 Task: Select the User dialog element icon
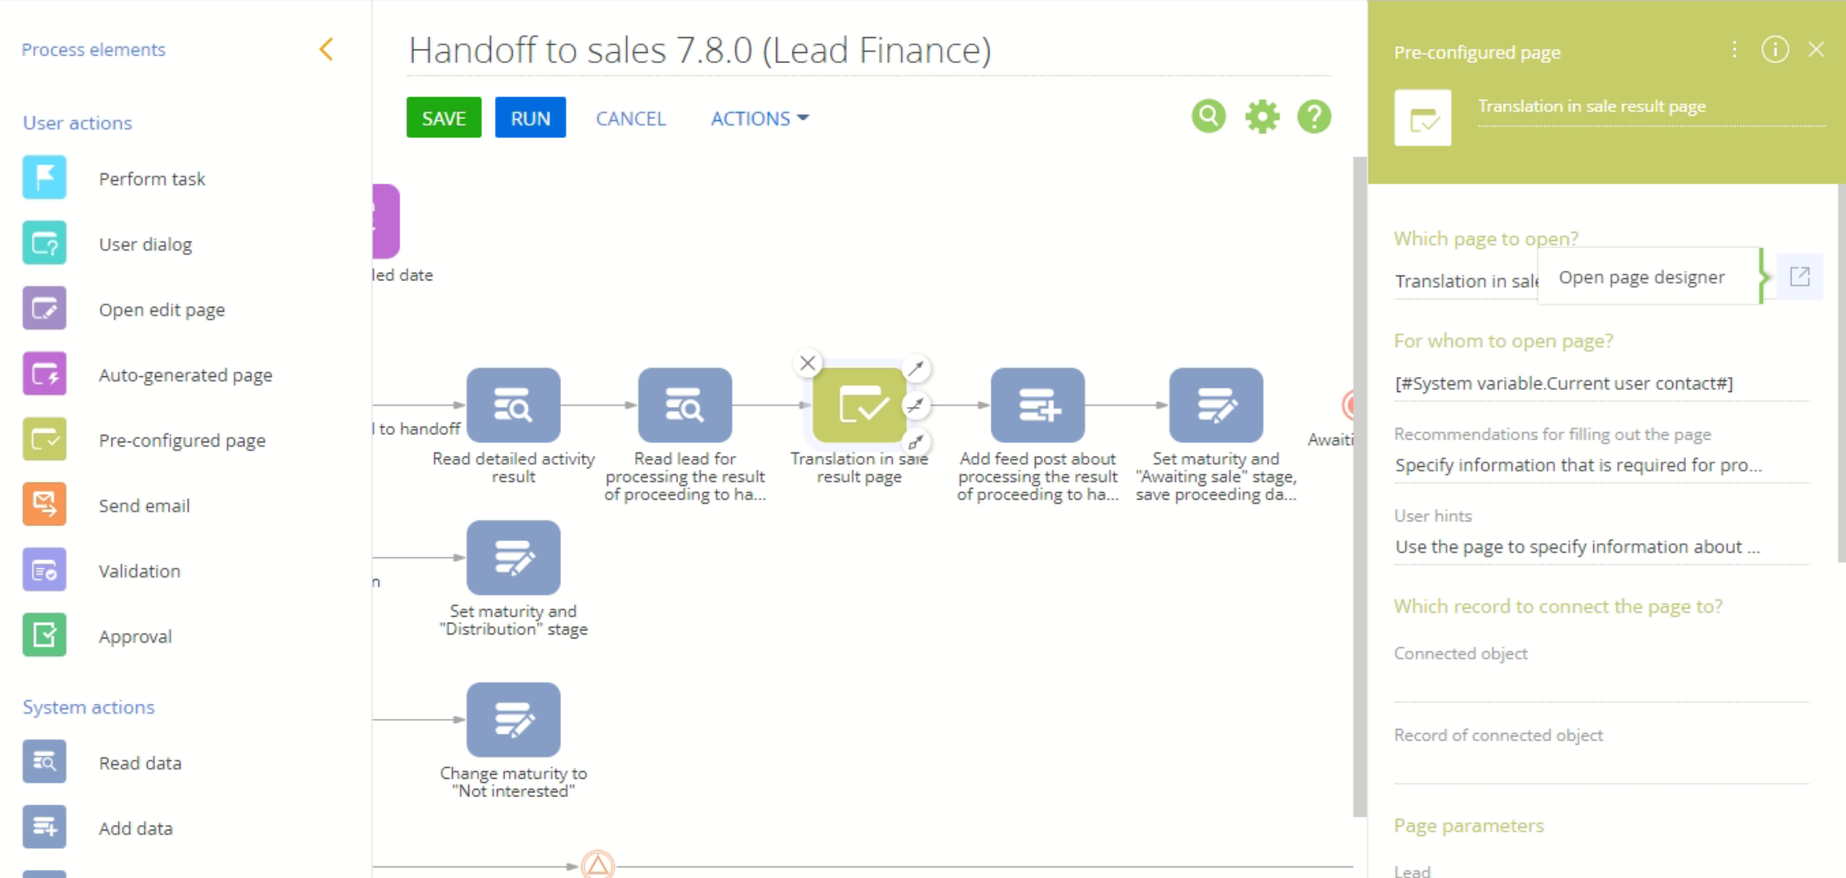pyautogui.click(x=44, y=244)
